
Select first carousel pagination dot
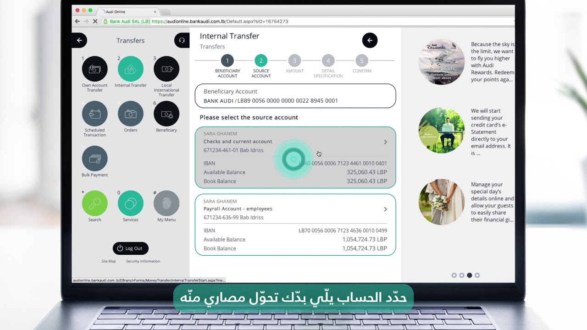454,275
